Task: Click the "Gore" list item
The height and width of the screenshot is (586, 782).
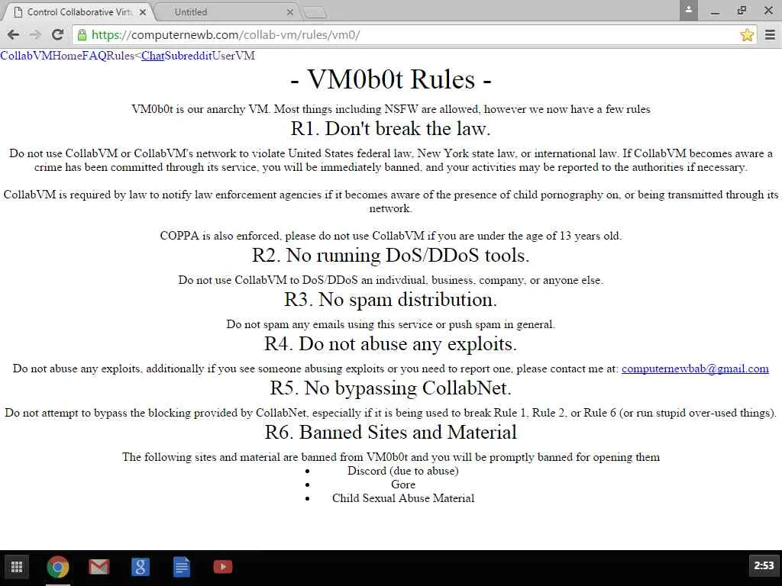Action: tap(403, 485)
